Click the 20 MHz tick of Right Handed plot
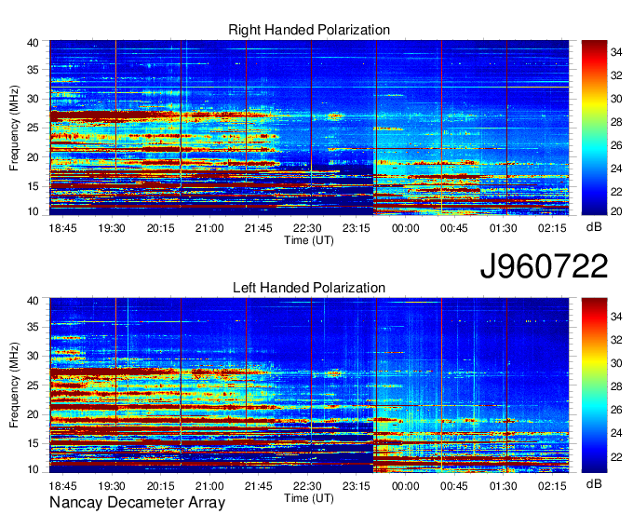633x514 pixels. pyautogui.click(x=33, y=157)
